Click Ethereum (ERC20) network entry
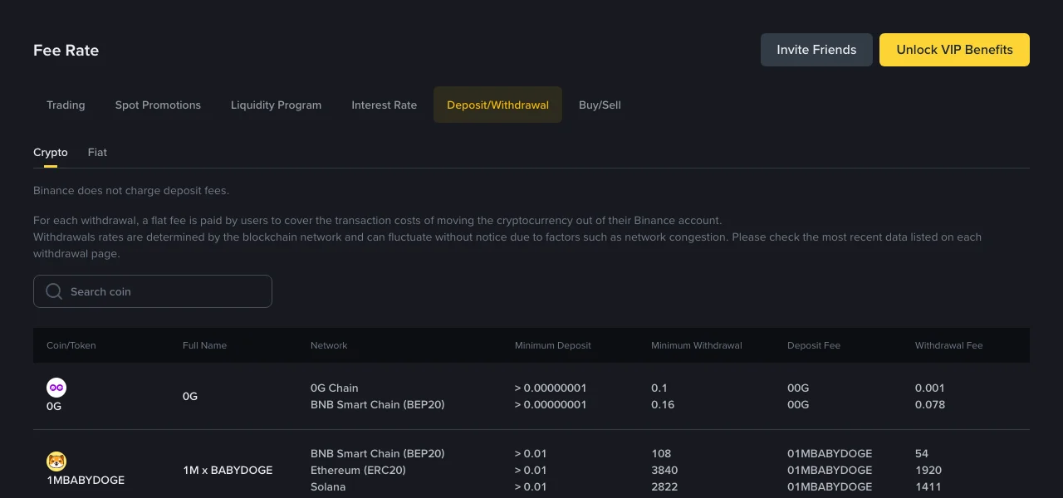 [360, 470]
